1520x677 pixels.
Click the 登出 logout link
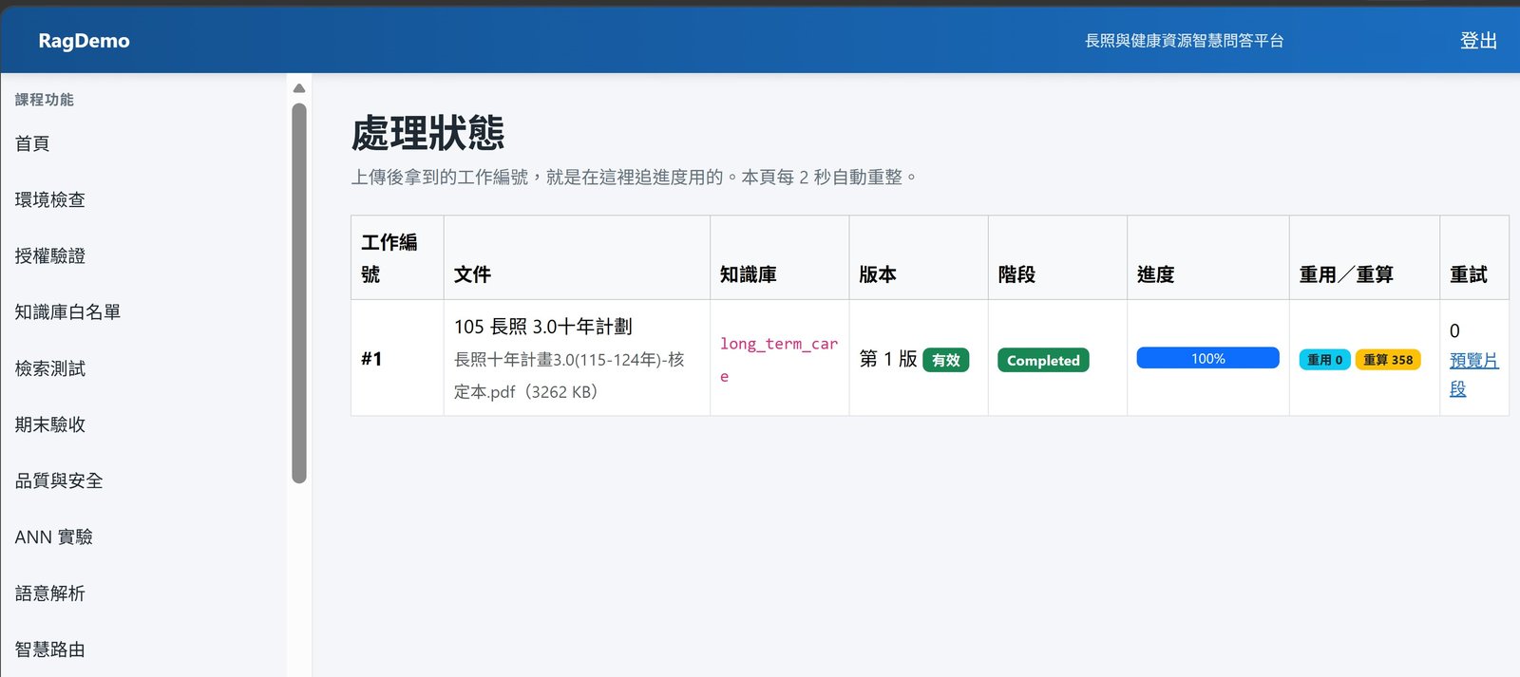[x=1478, y=41]
